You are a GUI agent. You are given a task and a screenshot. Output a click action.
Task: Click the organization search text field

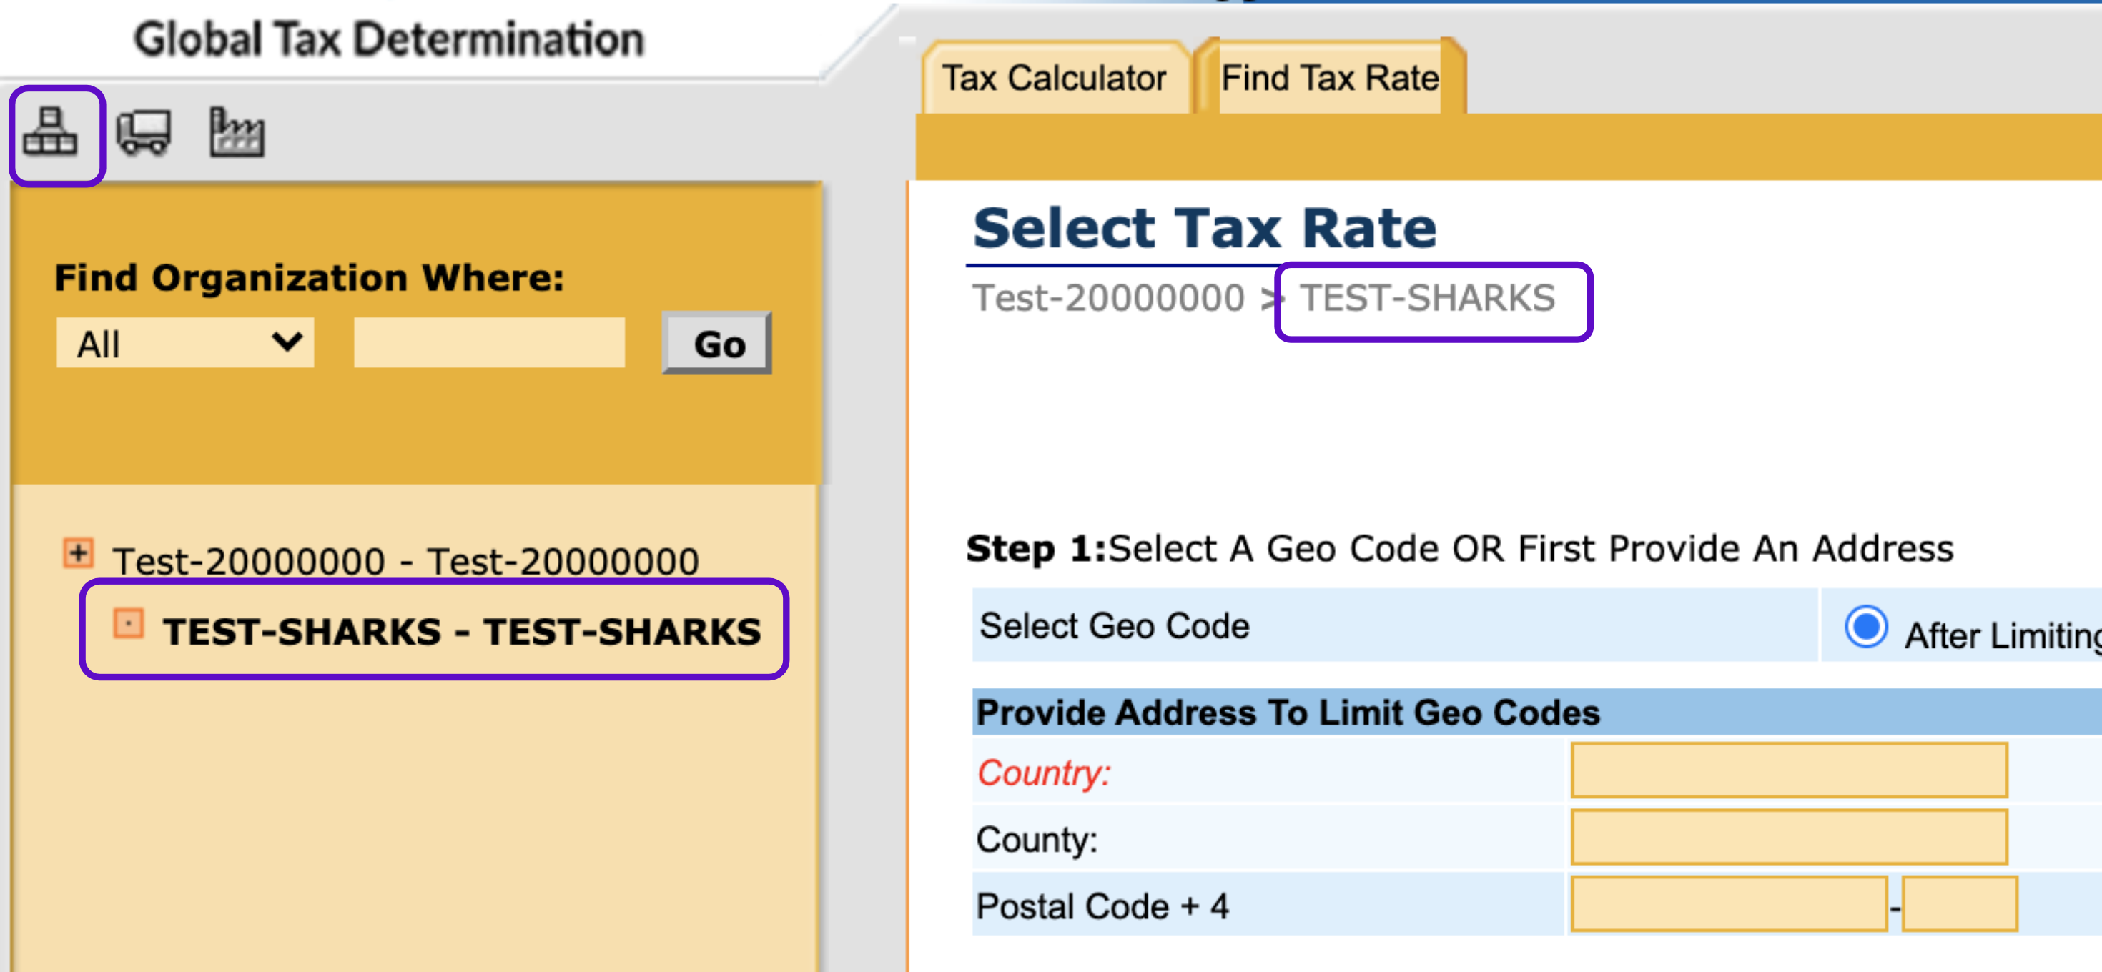489,343
